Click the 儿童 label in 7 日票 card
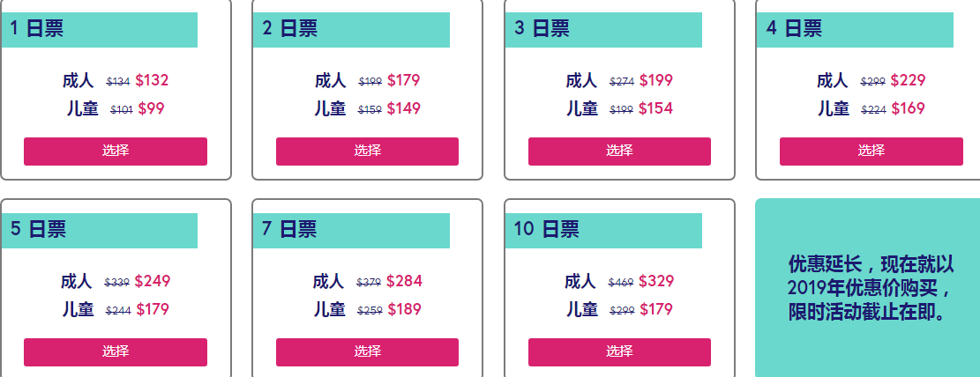980x377 pixels. coord(330,310)
